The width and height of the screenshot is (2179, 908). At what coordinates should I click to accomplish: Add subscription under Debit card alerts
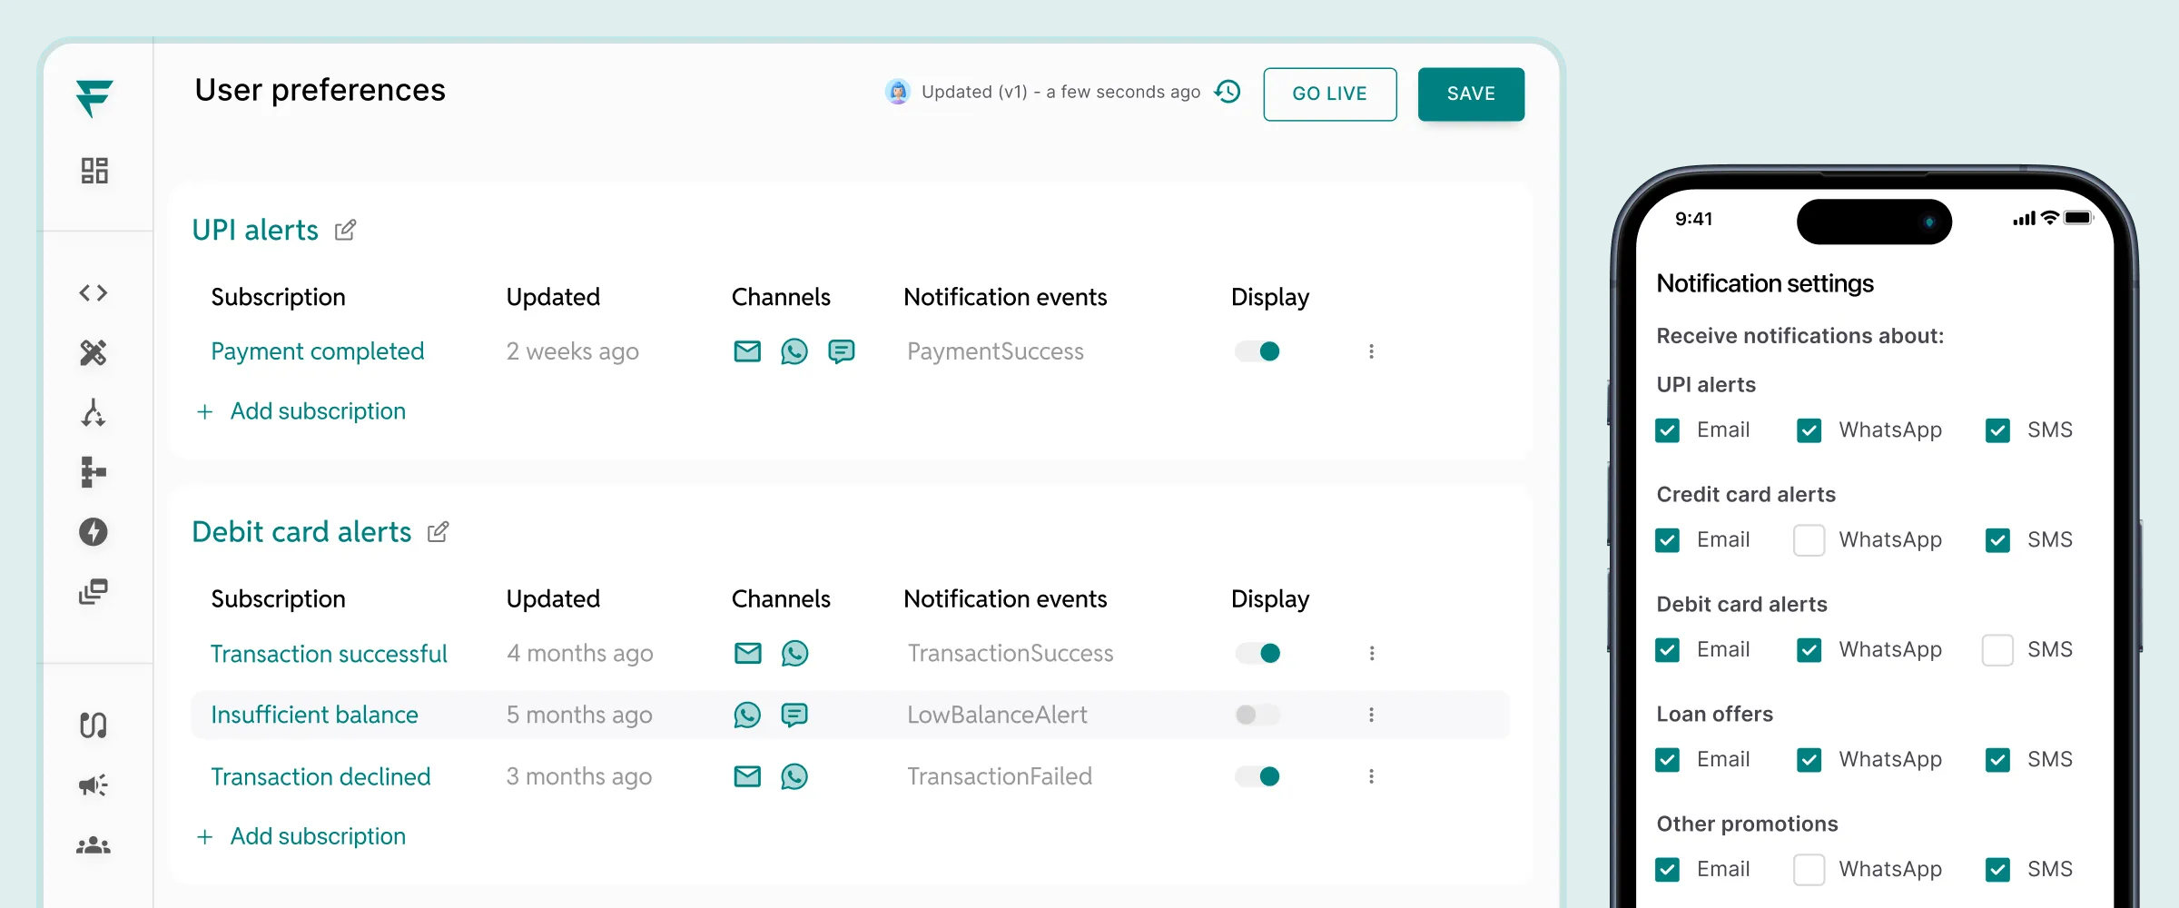click(x=301, y=836)
